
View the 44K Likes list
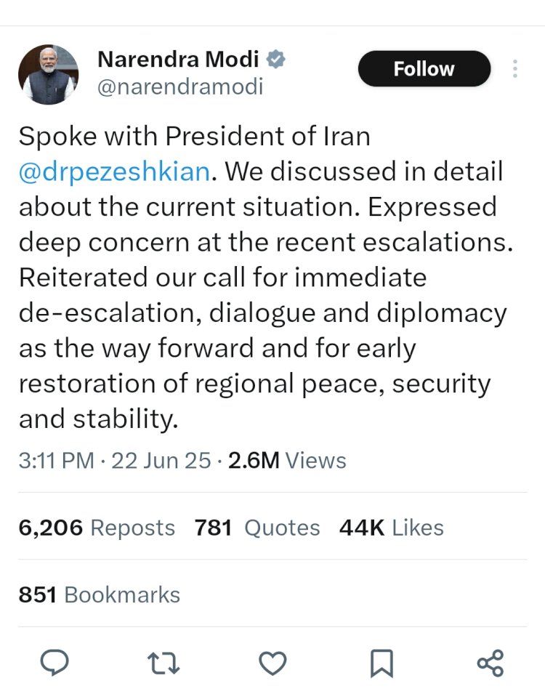coord(392,528)
